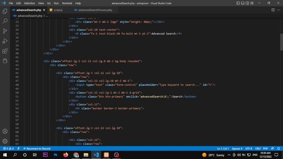Open the Extensions view
Viewport: 283px width, 159px height.
(5, 51)
